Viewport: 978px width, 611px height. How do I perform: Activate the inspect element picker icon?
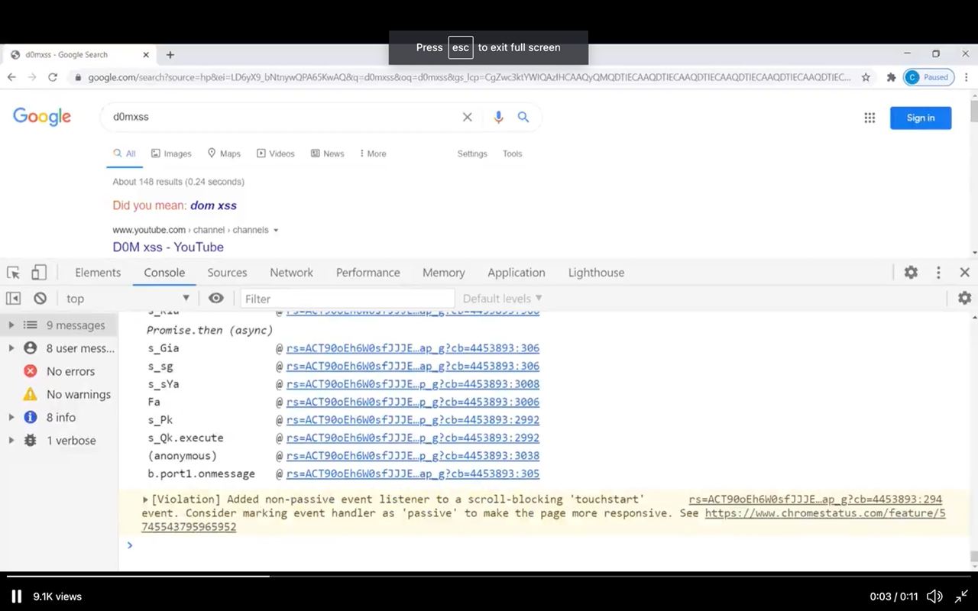13,273
